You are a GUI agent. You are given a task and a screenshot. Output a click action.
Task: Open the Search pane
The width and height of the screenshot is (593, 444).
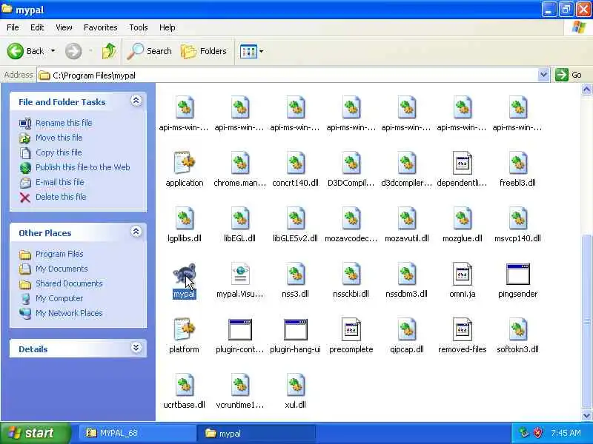point(150,51)
